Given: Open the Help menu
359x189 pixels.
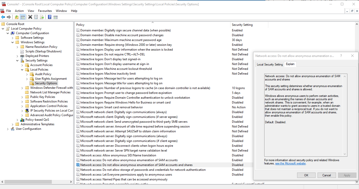Looking at the screenshot, I should pyautogui.click(x=74, y=11).
